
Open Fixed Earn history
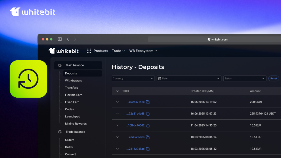[x=72, y=102]
